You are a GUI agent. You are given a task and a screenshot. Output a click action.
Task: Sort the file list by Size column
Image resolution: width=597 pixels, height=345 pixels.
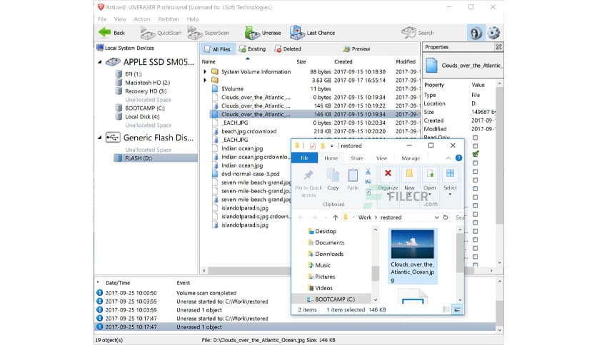[x=301, y=61]
